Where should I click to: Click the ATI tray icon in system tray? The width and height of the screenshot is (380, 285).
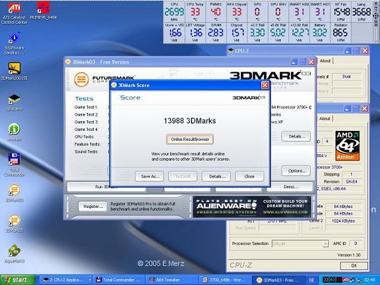[346, 280]
